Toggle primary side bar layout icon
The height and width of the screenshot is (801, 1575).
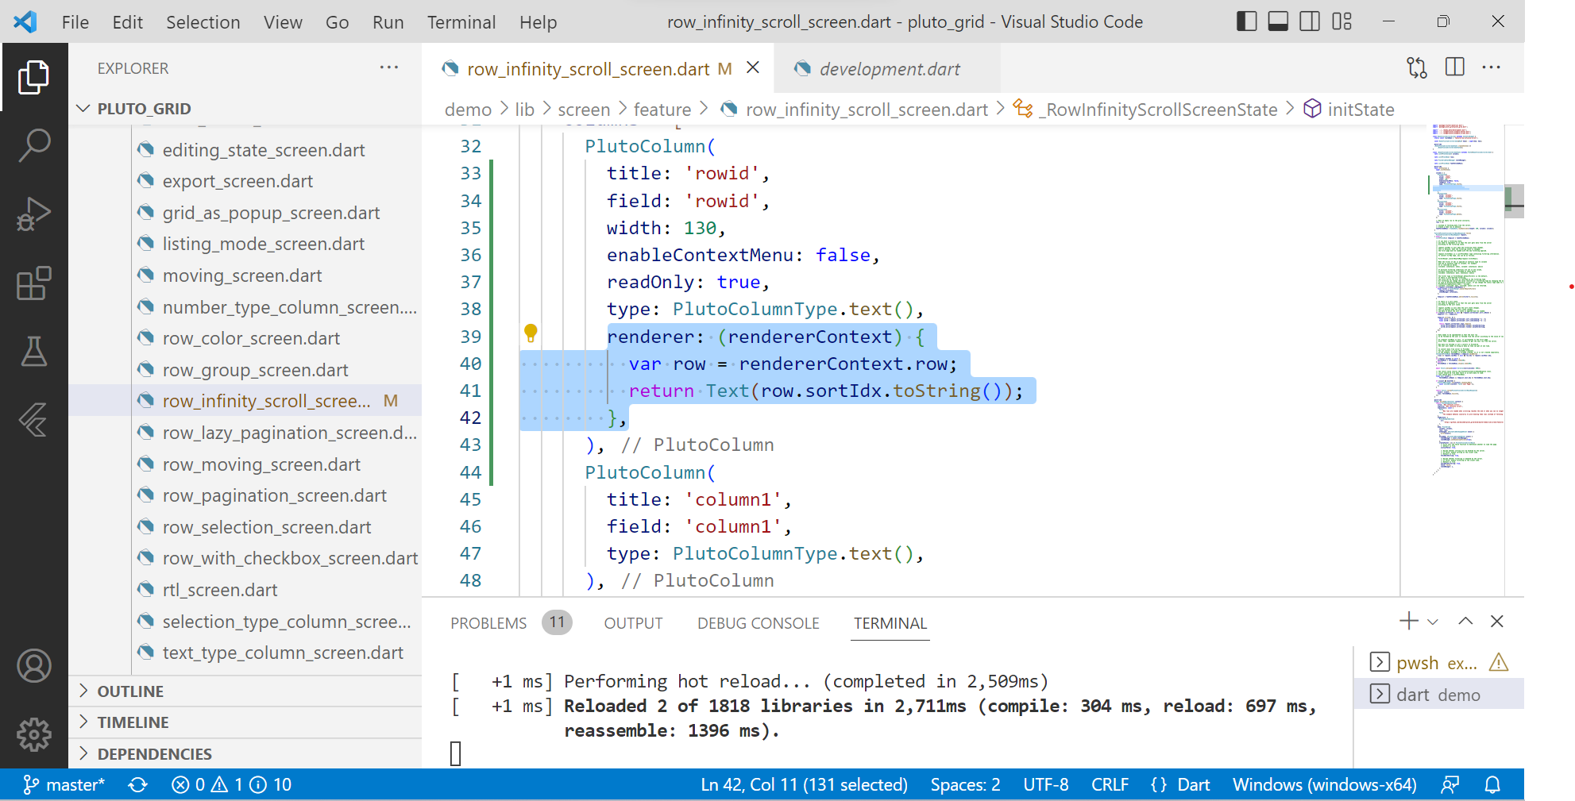[x=1247, y=21]
